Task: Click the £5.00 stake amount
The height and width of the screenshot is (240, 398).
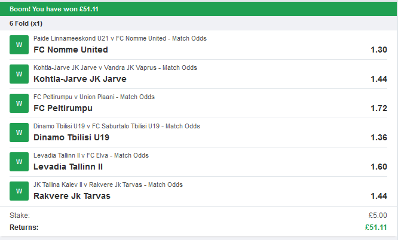Action: click(x=377, y=216)
